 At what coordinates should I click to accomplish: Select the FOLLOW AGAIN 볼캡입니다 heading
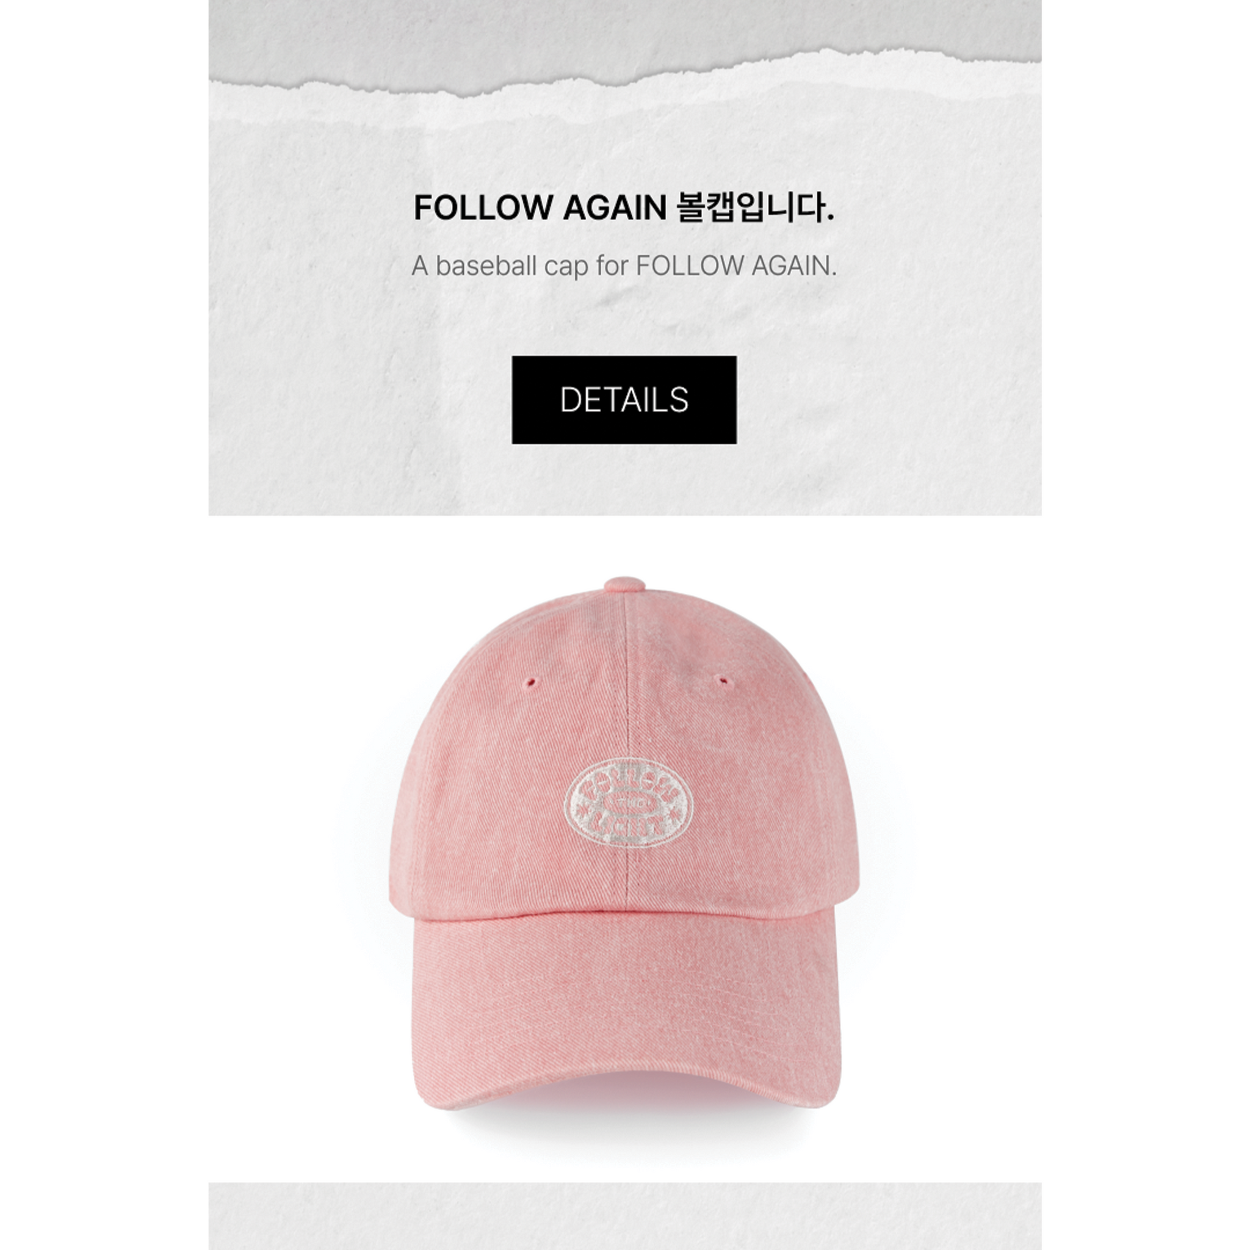[x=624, y=208]
